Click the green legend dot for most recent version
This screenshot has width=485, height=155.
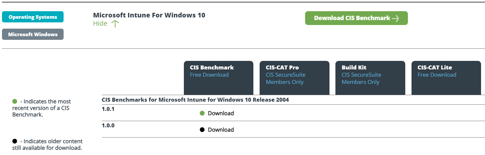coord(14,101)
